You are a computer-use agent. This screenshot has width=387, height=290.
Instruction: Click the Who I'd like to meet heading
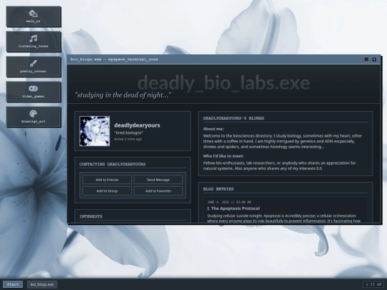[224, 156]
